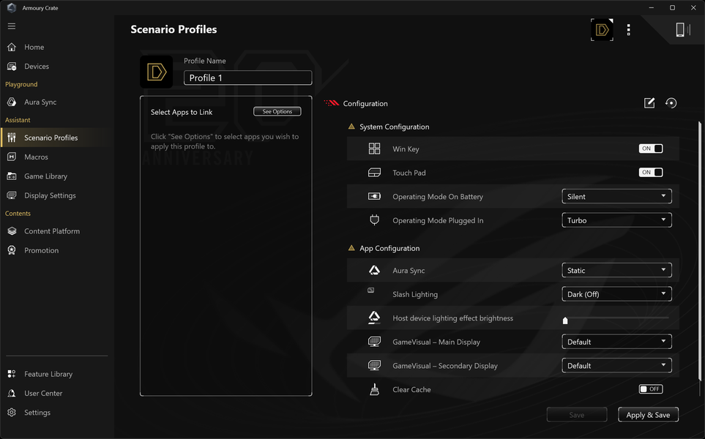Open Content Platform page
Image resolution: width=705 pixels, height=439 pixels.
pos(52,231)
